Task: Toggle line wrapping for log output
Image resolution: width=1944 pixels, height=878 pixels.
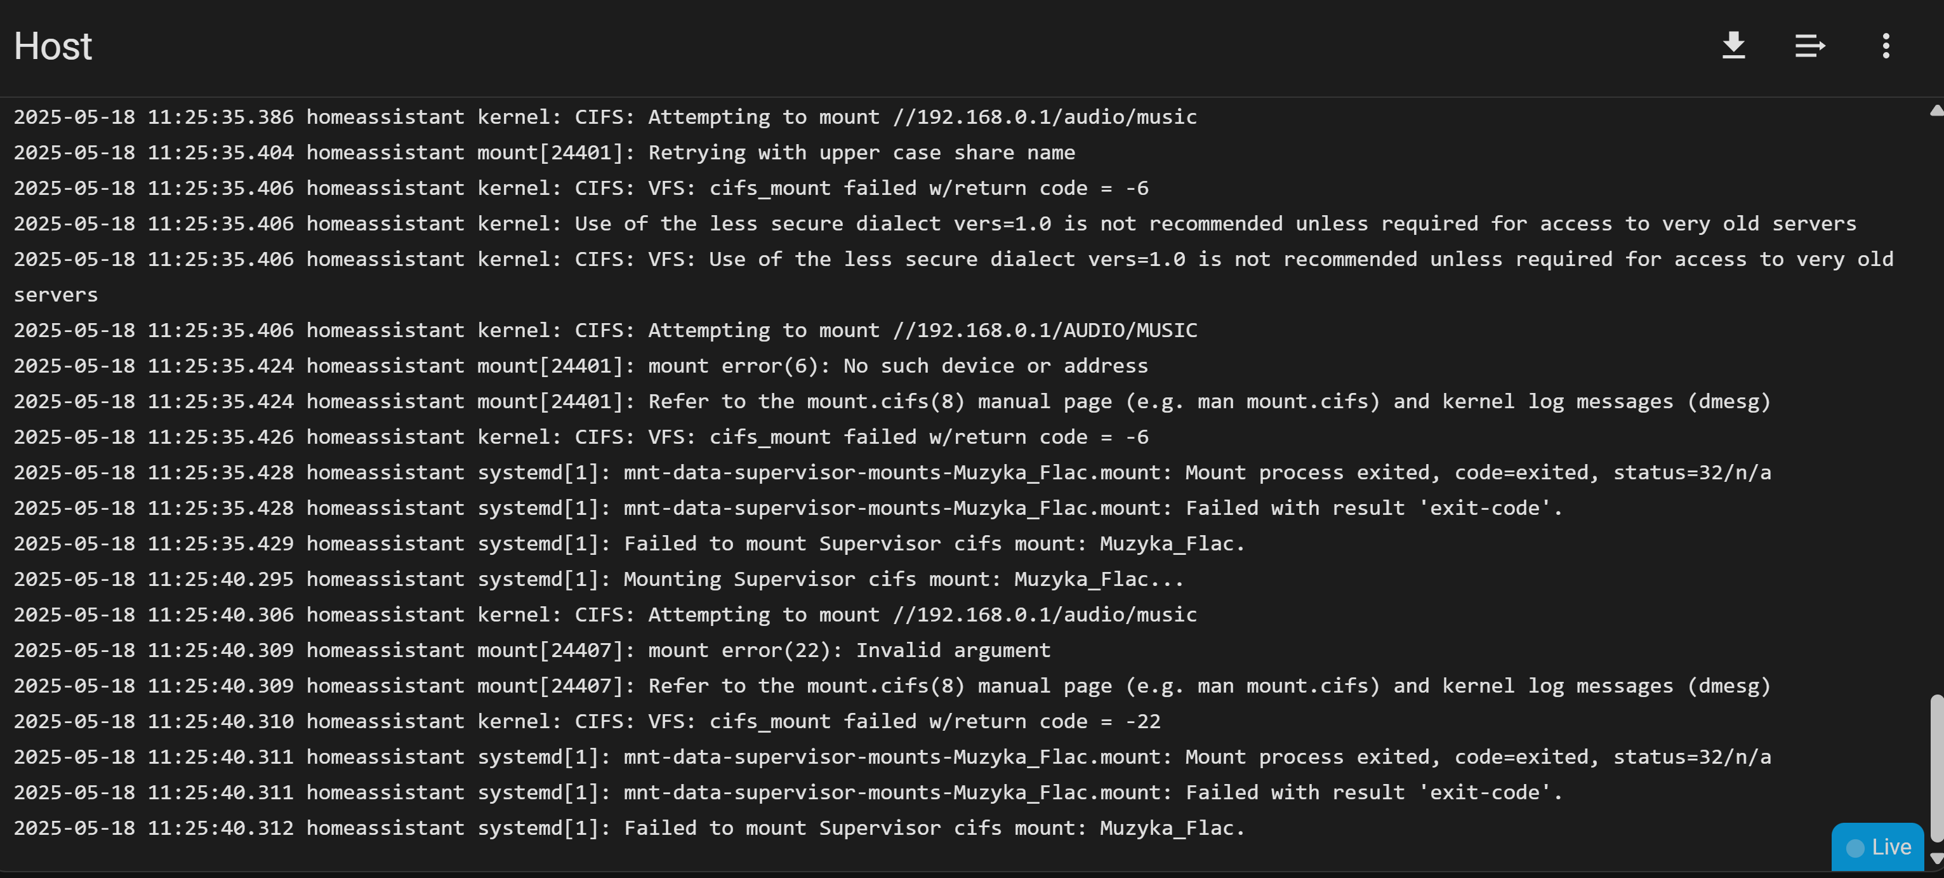Action: coord(1809,46)
